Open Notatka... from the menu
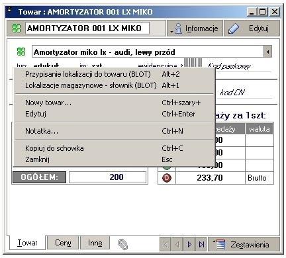 tap(115, 131)
